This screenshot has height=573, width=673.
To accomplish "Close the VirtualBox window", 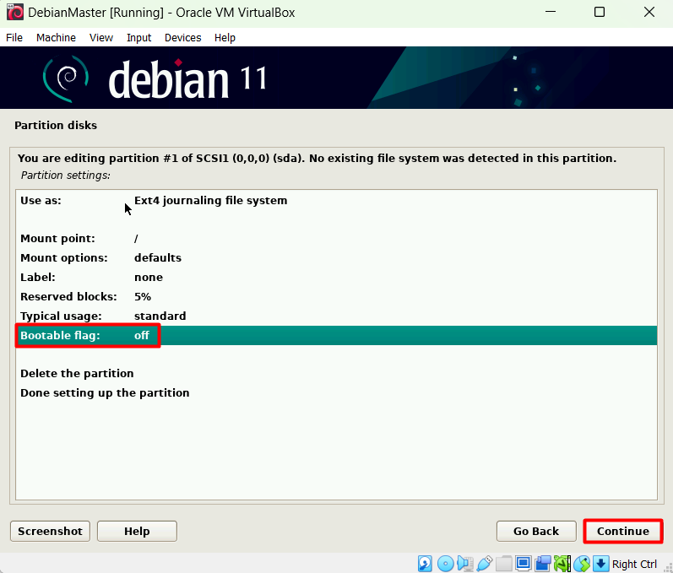I will [x=649, y=12].
